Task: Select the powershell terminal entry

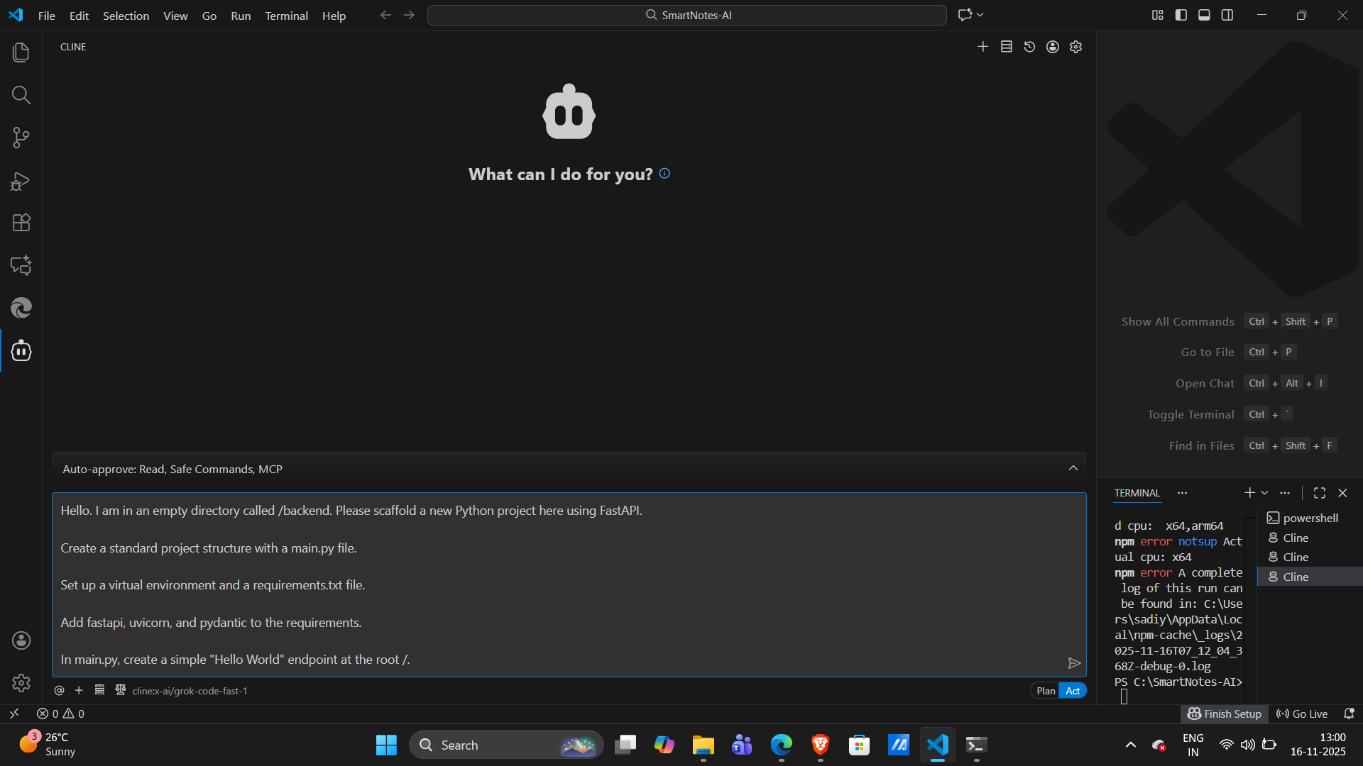Action: tap(1310, 518)
